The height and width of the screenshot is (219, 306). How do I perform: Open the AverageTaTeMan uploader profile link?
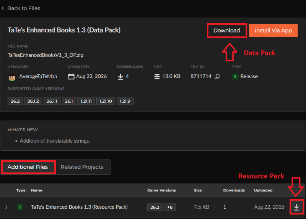[38, 77]
